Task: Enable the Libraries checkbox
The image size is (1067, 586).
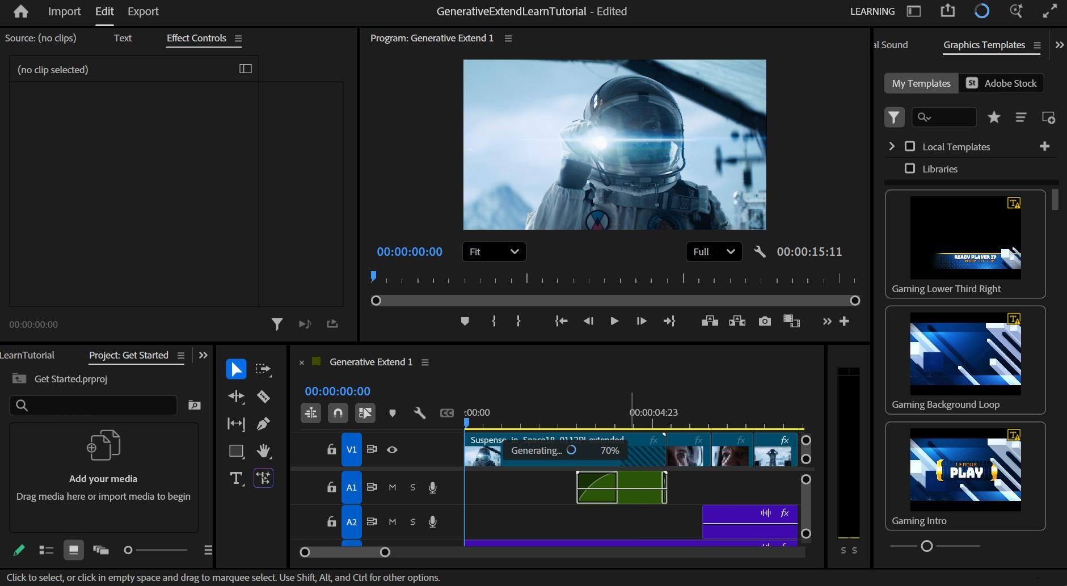Action: click(910, 168)
